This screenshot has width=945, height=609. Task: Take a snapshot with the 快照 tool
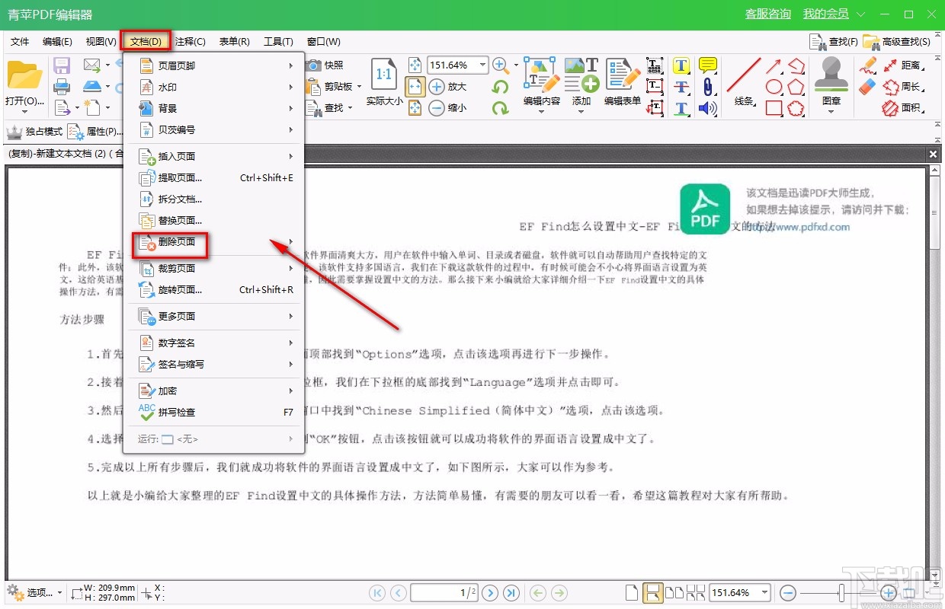point(334,64)
